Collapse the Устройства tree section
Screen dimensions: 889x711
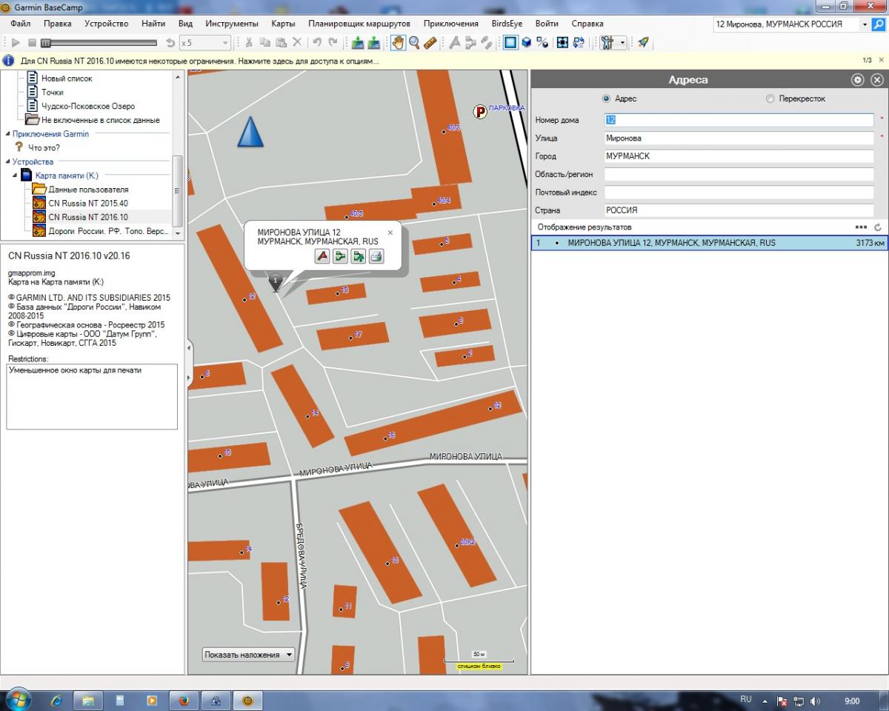click(7, 161)
